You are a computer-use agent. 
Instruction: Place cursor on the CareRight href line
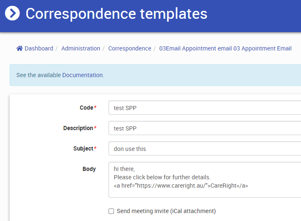pos(181,186)
